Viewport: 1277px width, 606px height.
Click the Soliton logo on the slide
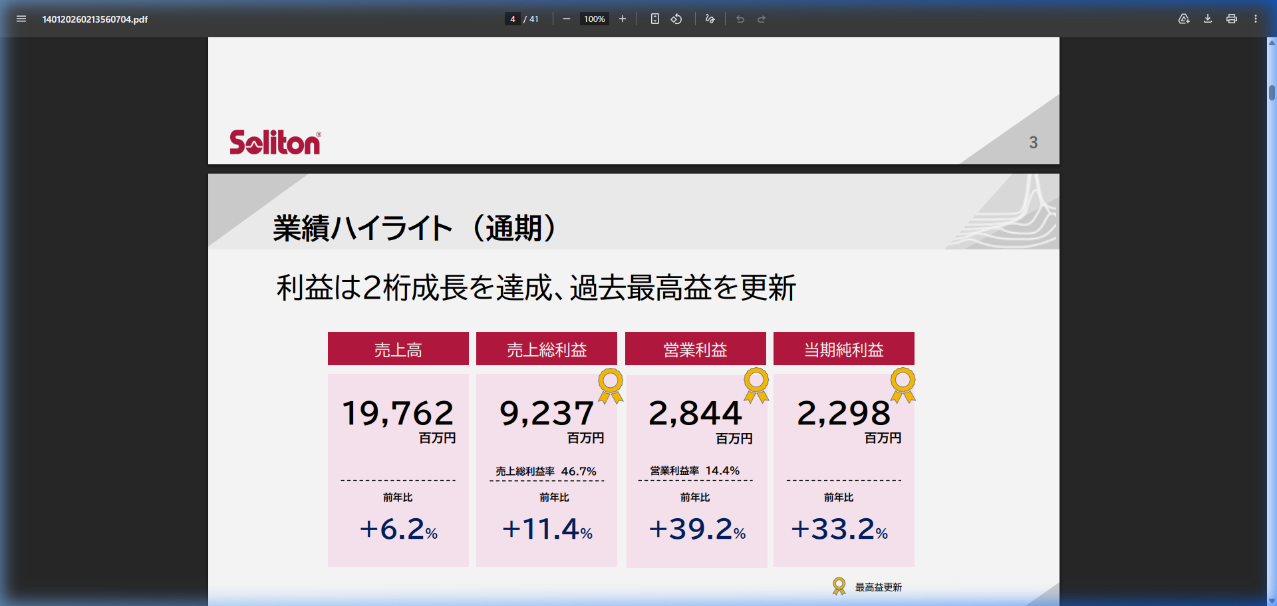275,141
